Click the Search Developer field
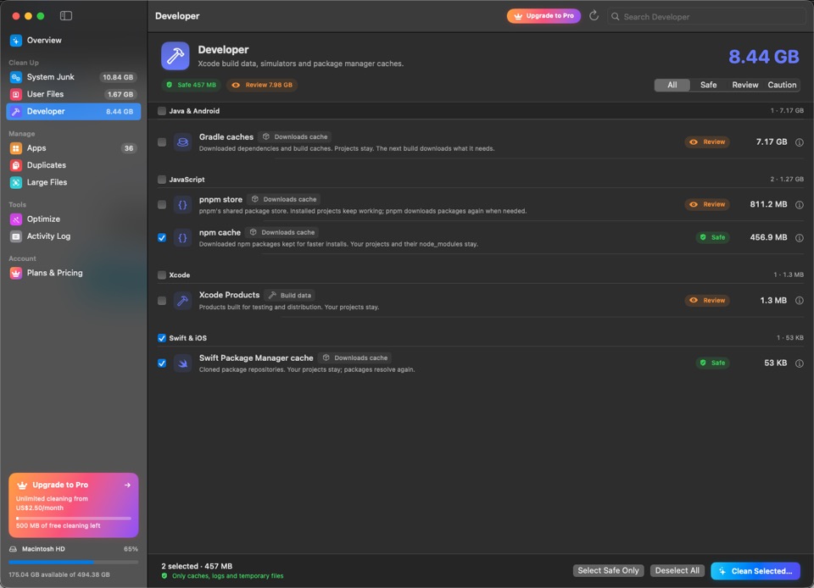814x588 pixels. [706, 17]
